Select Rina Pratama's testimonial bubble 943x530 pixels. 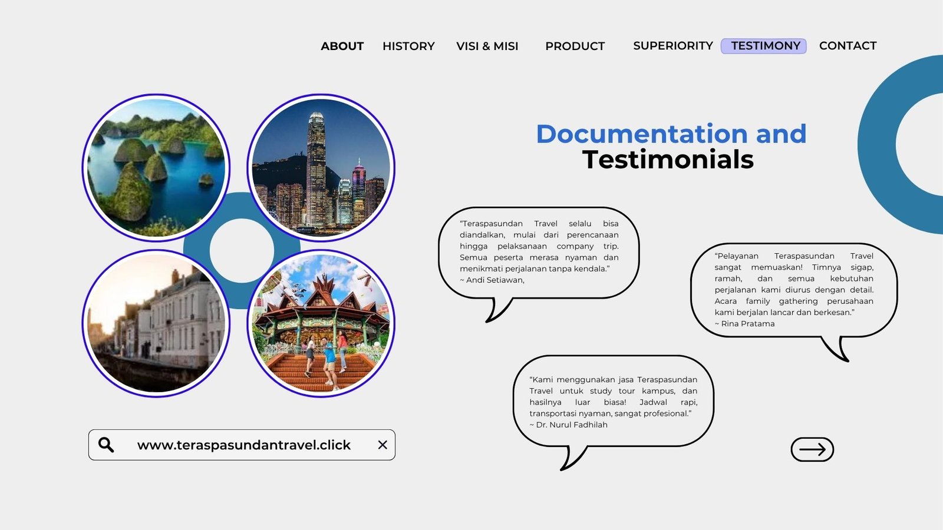pyautogui.click(x=793, y=290)
